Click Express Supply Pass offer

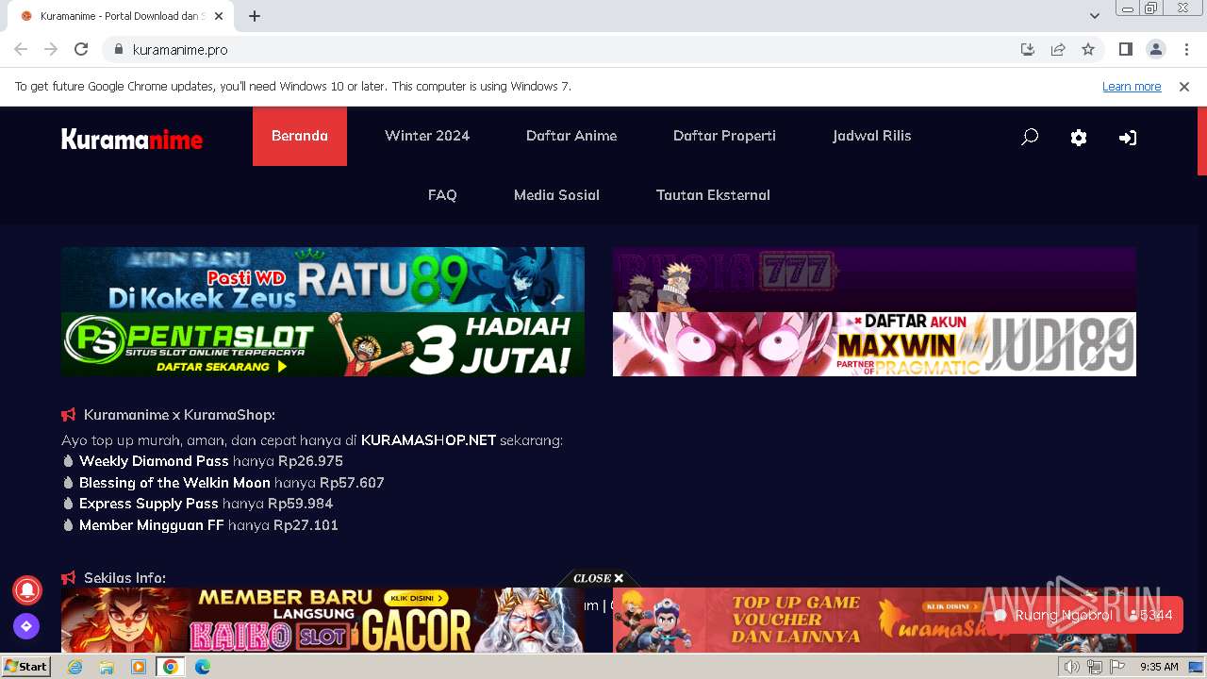click(149, 504)
